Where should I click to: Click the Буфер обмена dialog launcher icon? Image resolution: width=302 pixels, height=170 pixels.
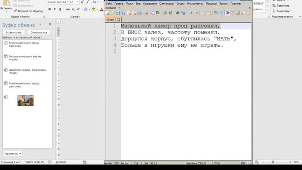pos(44,17)
